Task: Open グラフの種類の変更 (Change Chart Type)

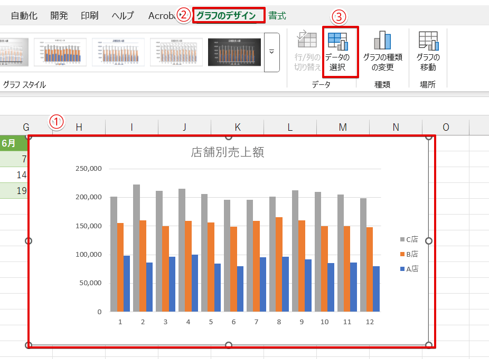Action: [x=382, y=50]
